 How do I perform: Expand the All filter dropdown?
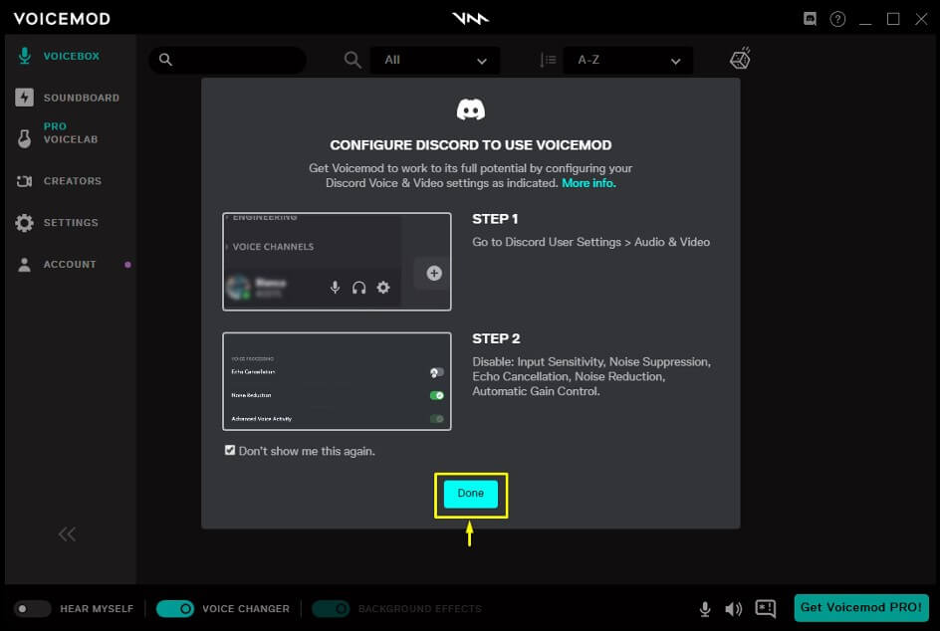tap(435, 60)
